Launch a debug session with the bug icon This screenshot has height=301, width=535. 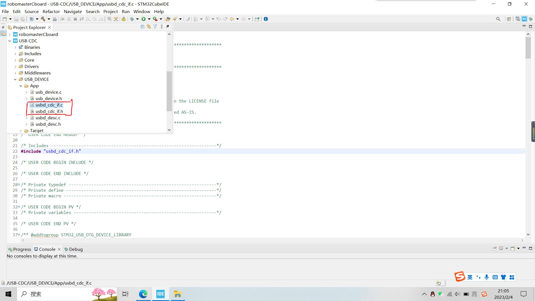point(132,19)
